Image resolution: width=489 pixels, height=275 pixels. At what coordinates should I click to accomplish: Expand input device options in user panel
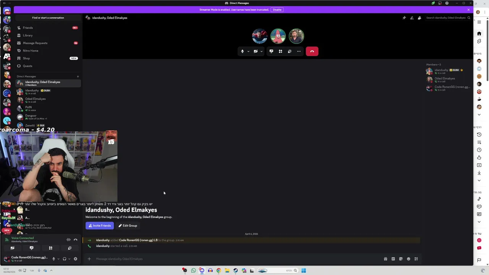point(58,259)
